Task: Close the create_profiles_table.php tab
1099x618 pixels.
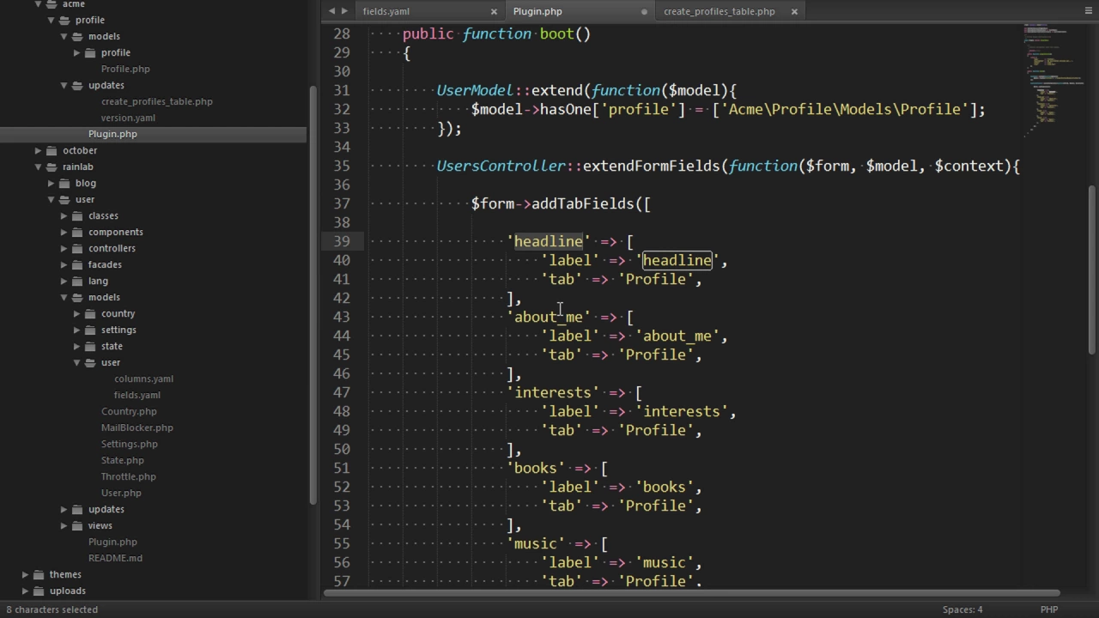Action: click(x=794, y=11)
